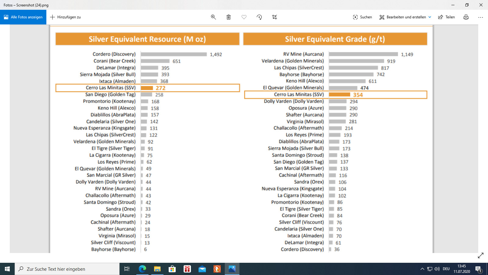Viewport: 488px width, 275px height.
Task: Click the highlighted orange value '354'
Action: click(358, 95)
